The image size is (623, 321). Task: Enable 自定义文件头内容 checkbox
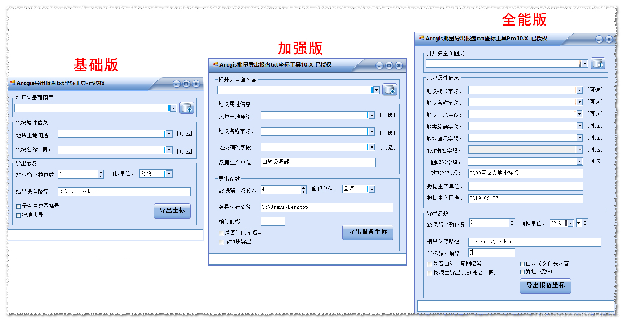(x=522, y=264)
